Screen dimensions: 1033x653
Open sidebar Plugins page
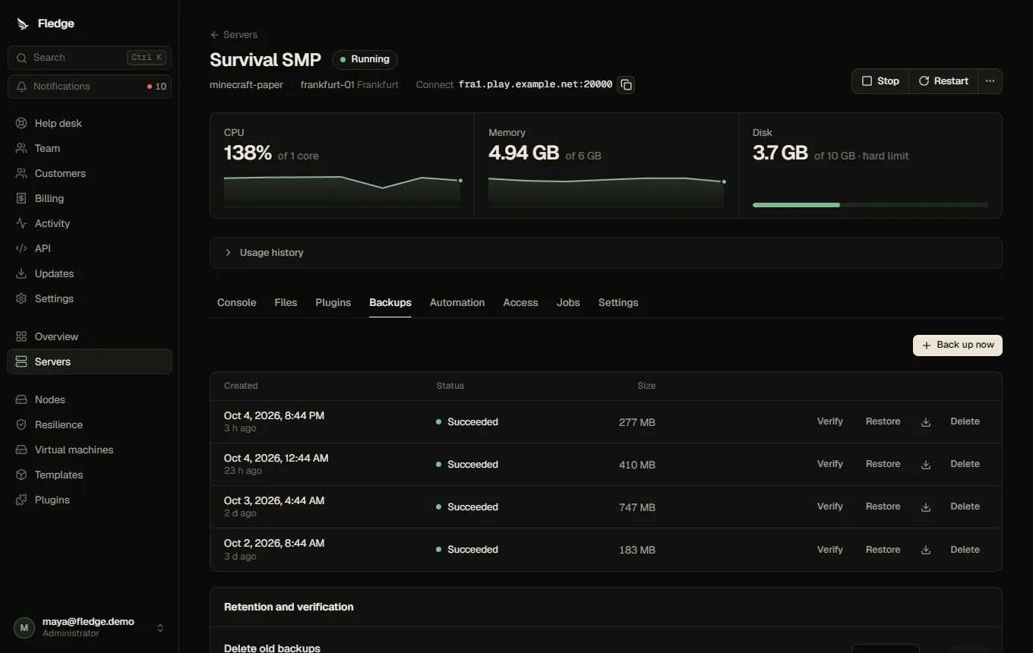[x=90, y=500]
